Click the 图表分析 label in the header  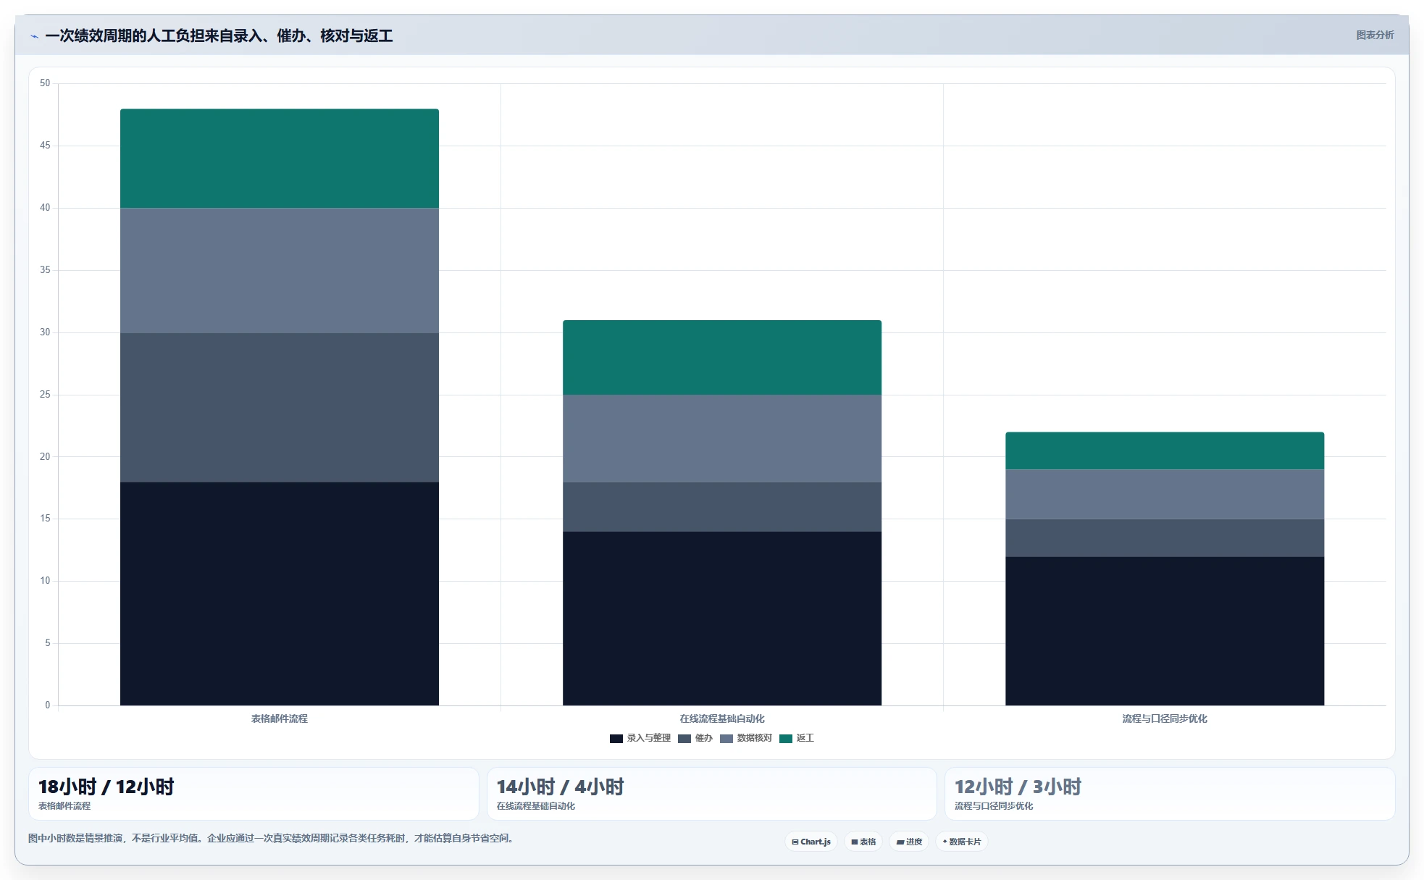point(1375,35)
